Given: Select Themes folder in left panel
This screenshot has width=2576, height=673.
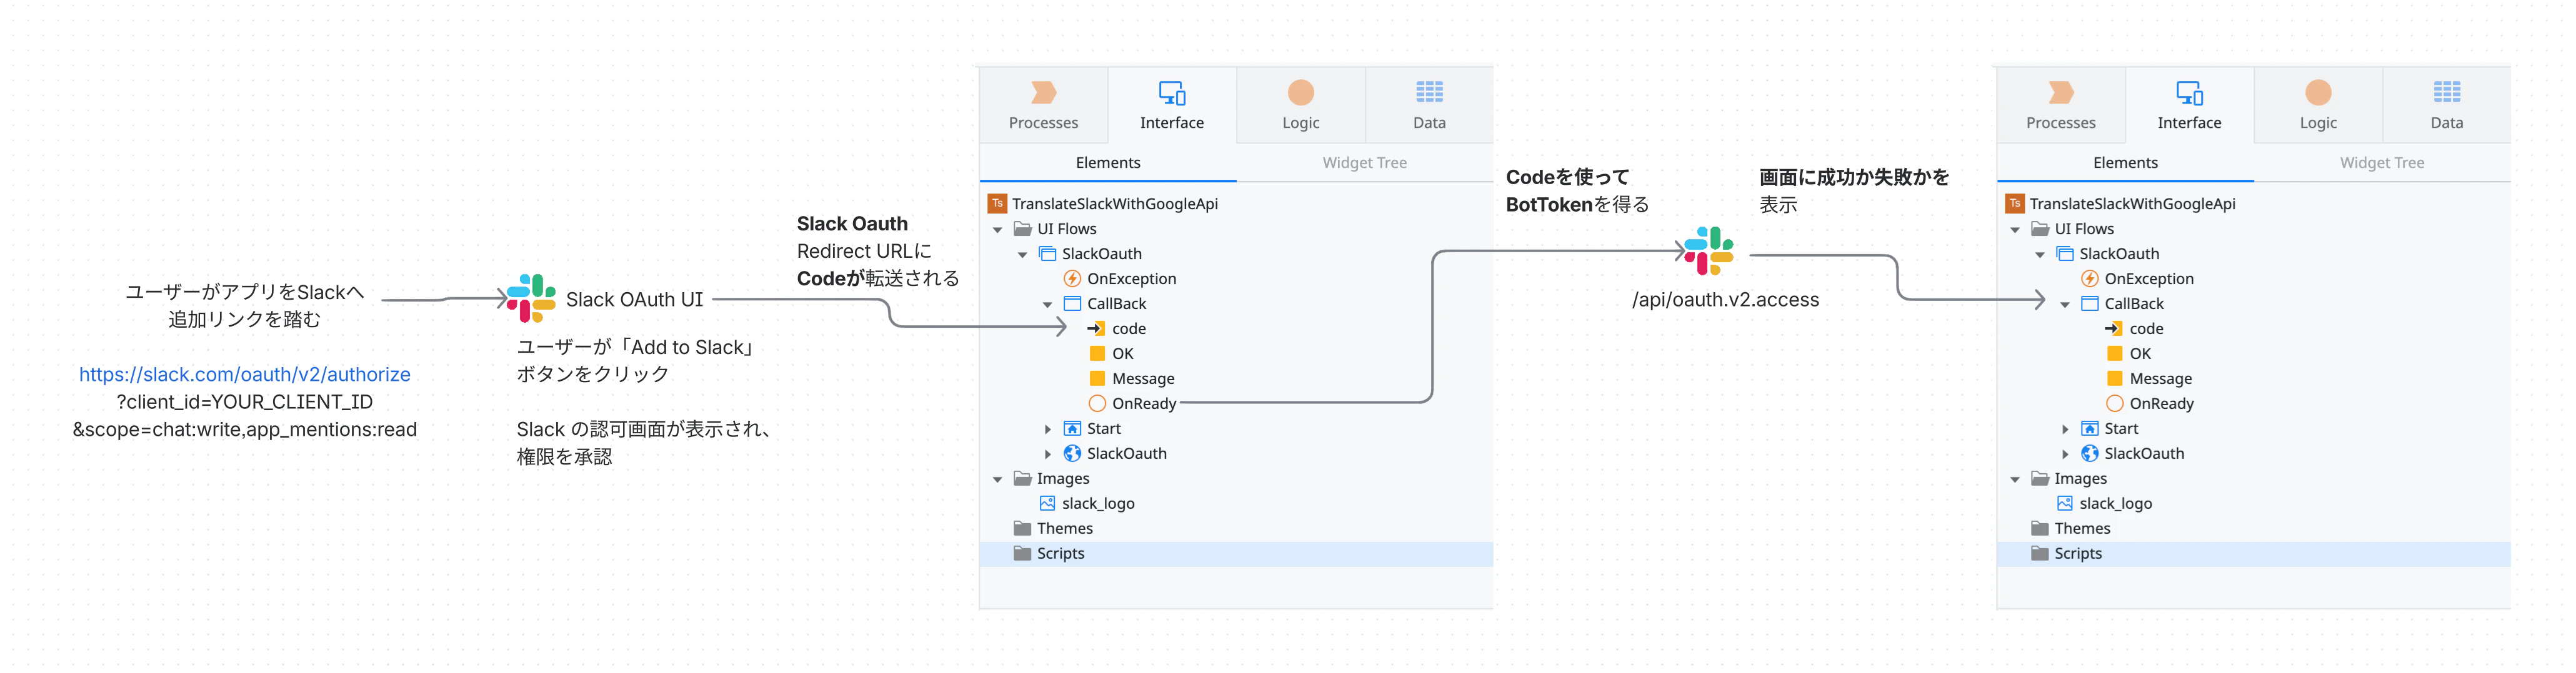Looking at the screenshot, I should click(1064, 528).
